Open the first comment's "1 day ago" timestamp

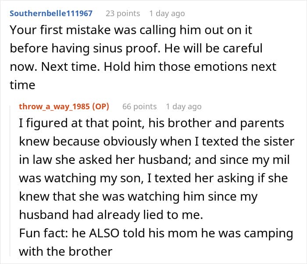[167, 13]
